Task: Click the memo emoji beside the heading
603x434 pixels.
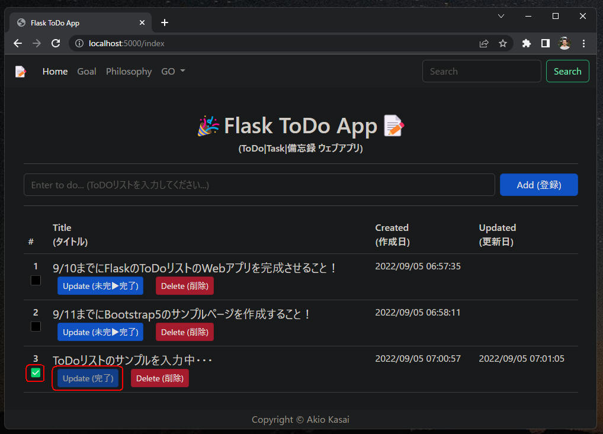Action: (x=394, y=126)
